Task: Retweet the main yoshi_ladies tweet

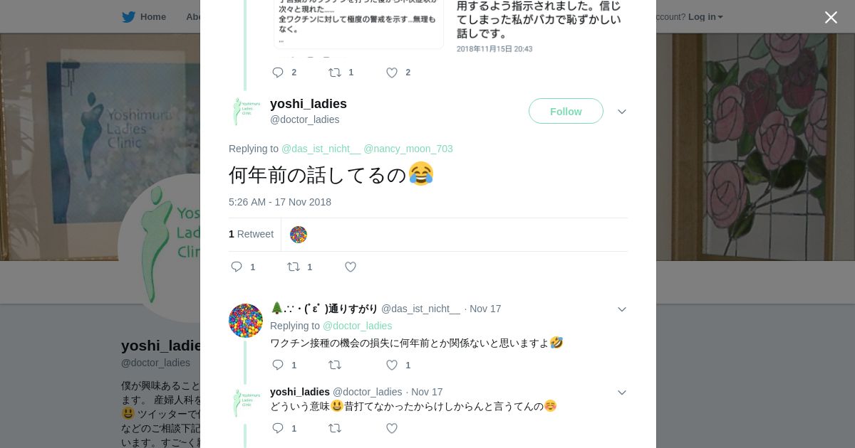Action: tap(294, 267)
